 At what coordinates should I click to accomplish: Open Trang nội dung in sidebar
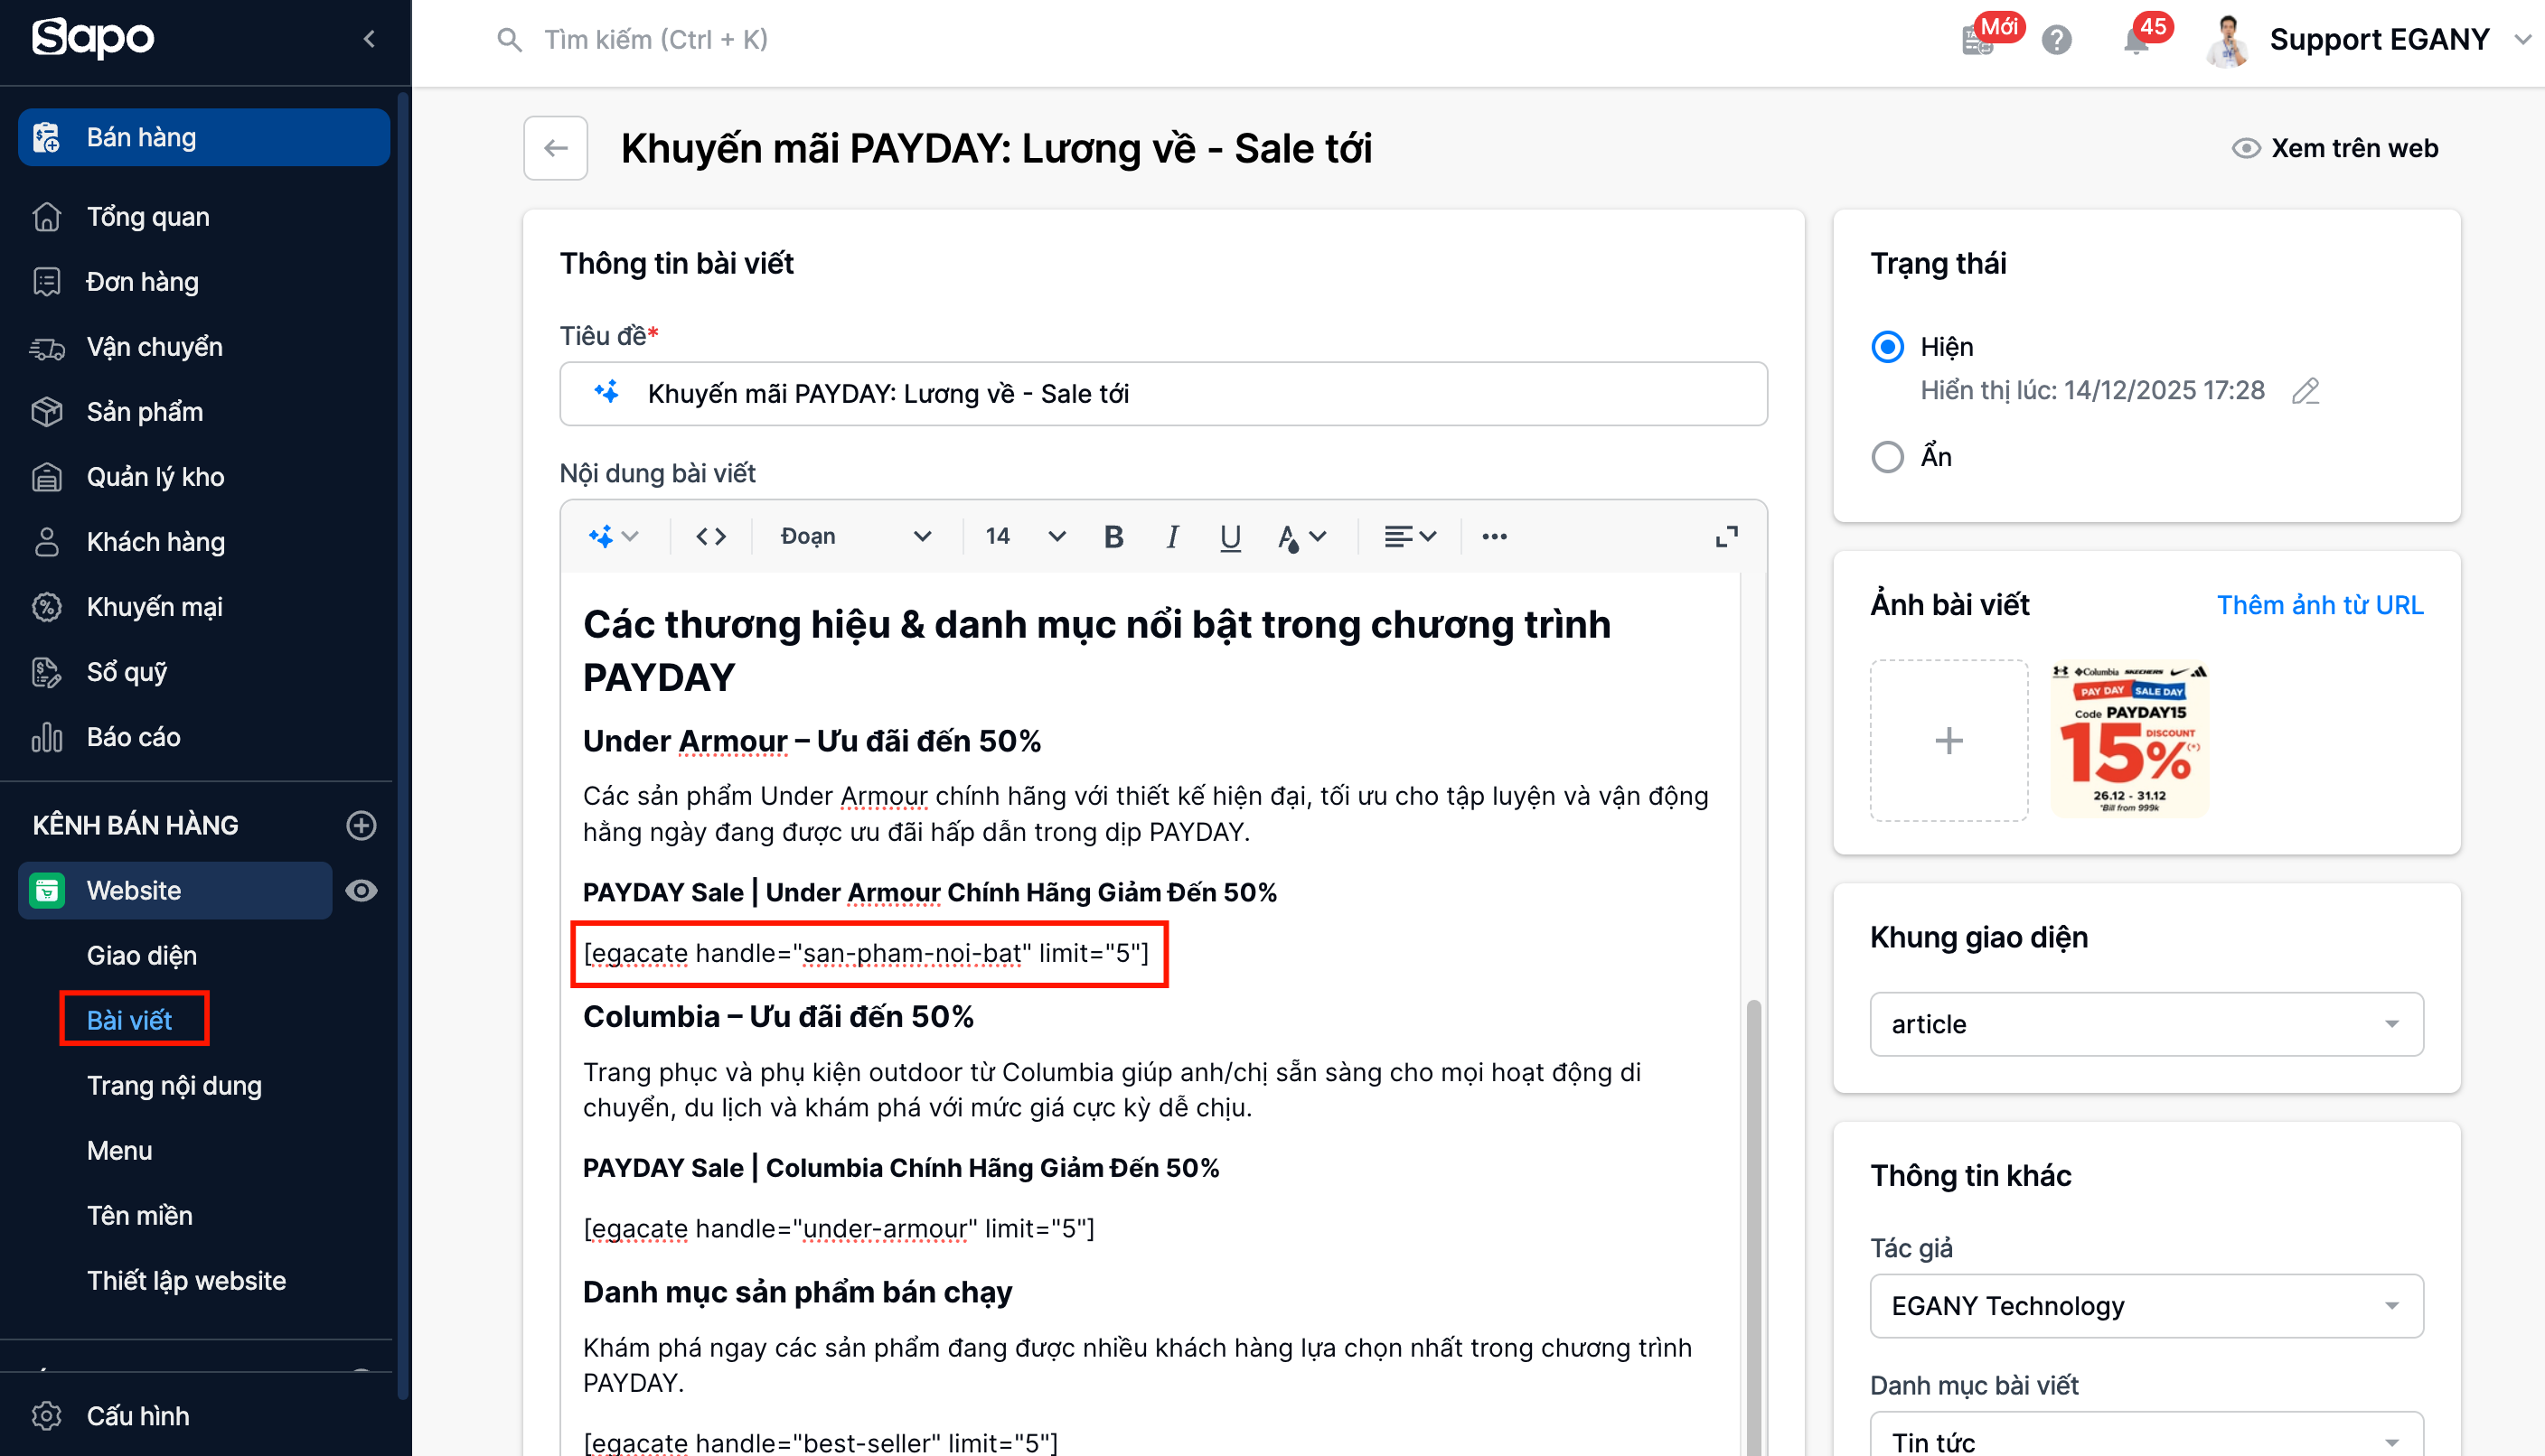click(174, 1085)
